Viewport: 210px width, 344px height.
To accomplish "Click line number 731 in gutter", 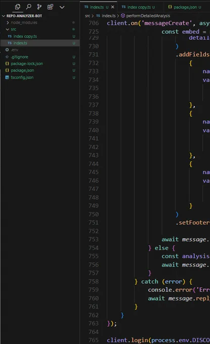I will (x=94, y=55).
